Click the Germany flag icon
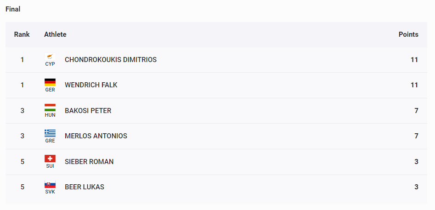Viewport: 435px width, 210px height. (x=50, y=82)
